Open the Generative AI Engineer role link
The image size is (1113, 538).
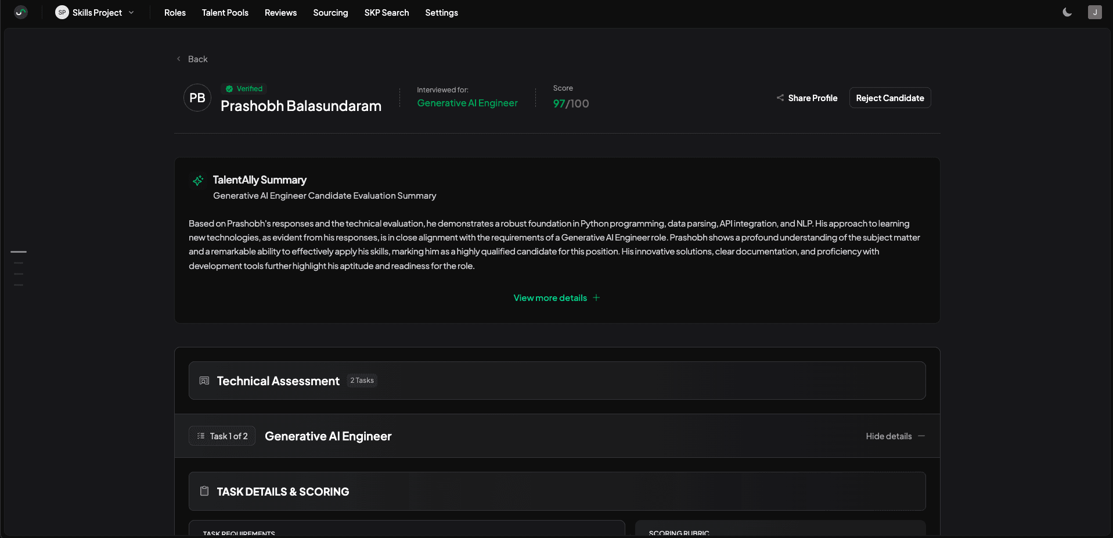[467, 103]
